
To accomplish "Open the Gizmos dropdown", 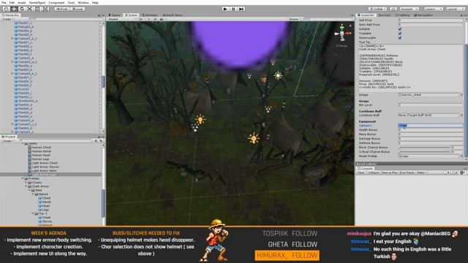I will coord(295,19).
